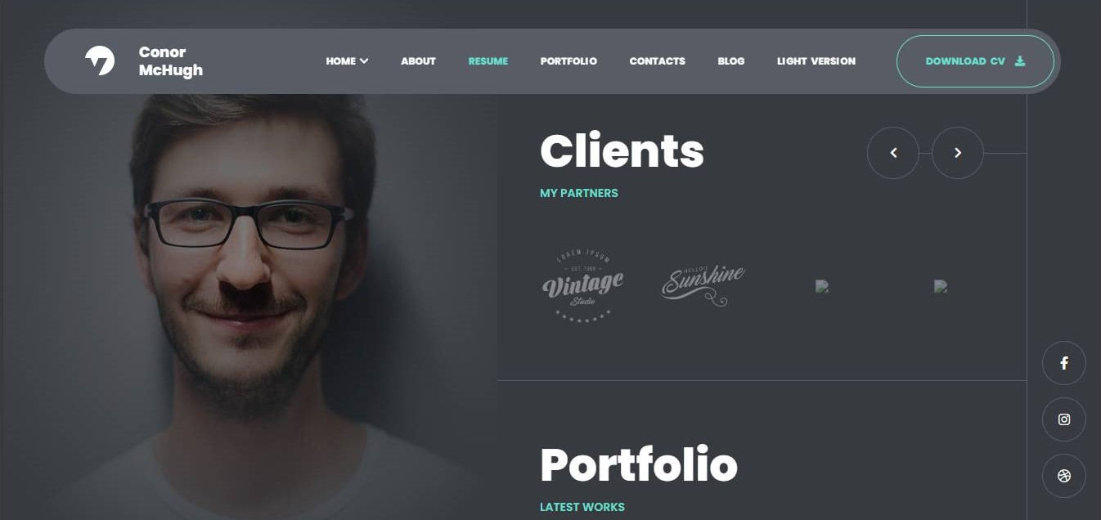Click the Conor McHugh site name
This screenshot has width=1101, height=520.
[171, 61]
